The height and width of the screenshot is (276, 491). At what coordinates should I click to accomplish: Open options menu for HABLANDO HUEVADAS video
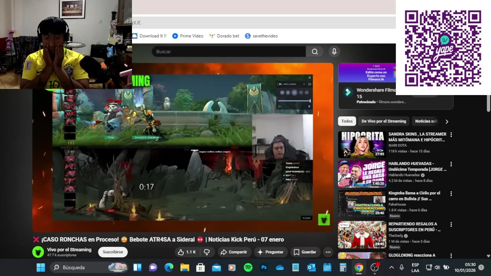451,164
